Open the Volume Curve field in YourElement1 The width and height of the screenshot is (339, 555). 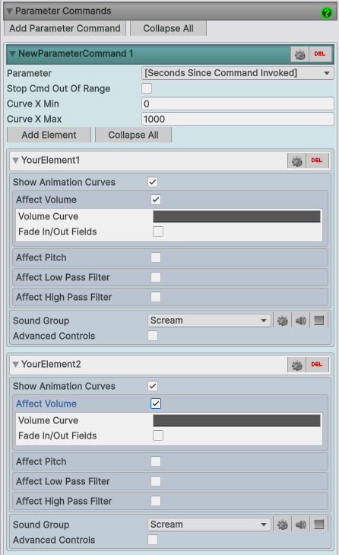(x=236, y=217)
